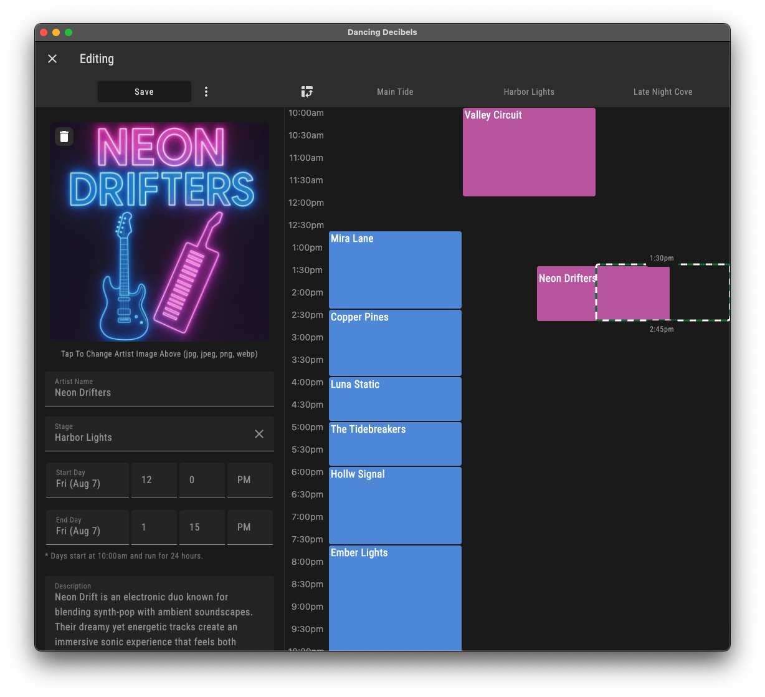
Task: Click the schedule swap icon in the toolbar
Action: click(x=307, y=92)
